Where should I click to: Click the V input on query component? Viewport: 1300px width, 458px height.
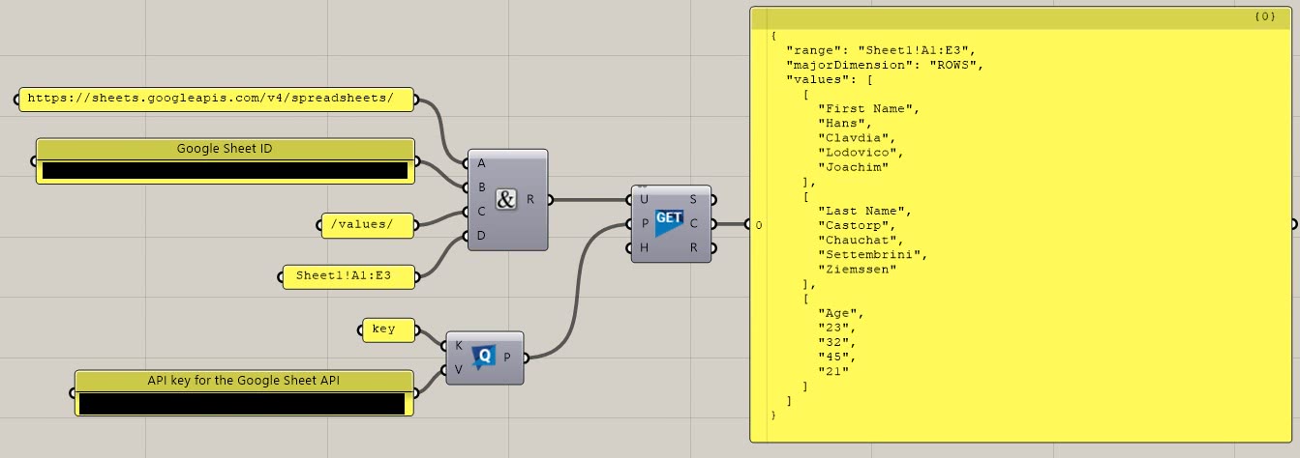[458, 370]
